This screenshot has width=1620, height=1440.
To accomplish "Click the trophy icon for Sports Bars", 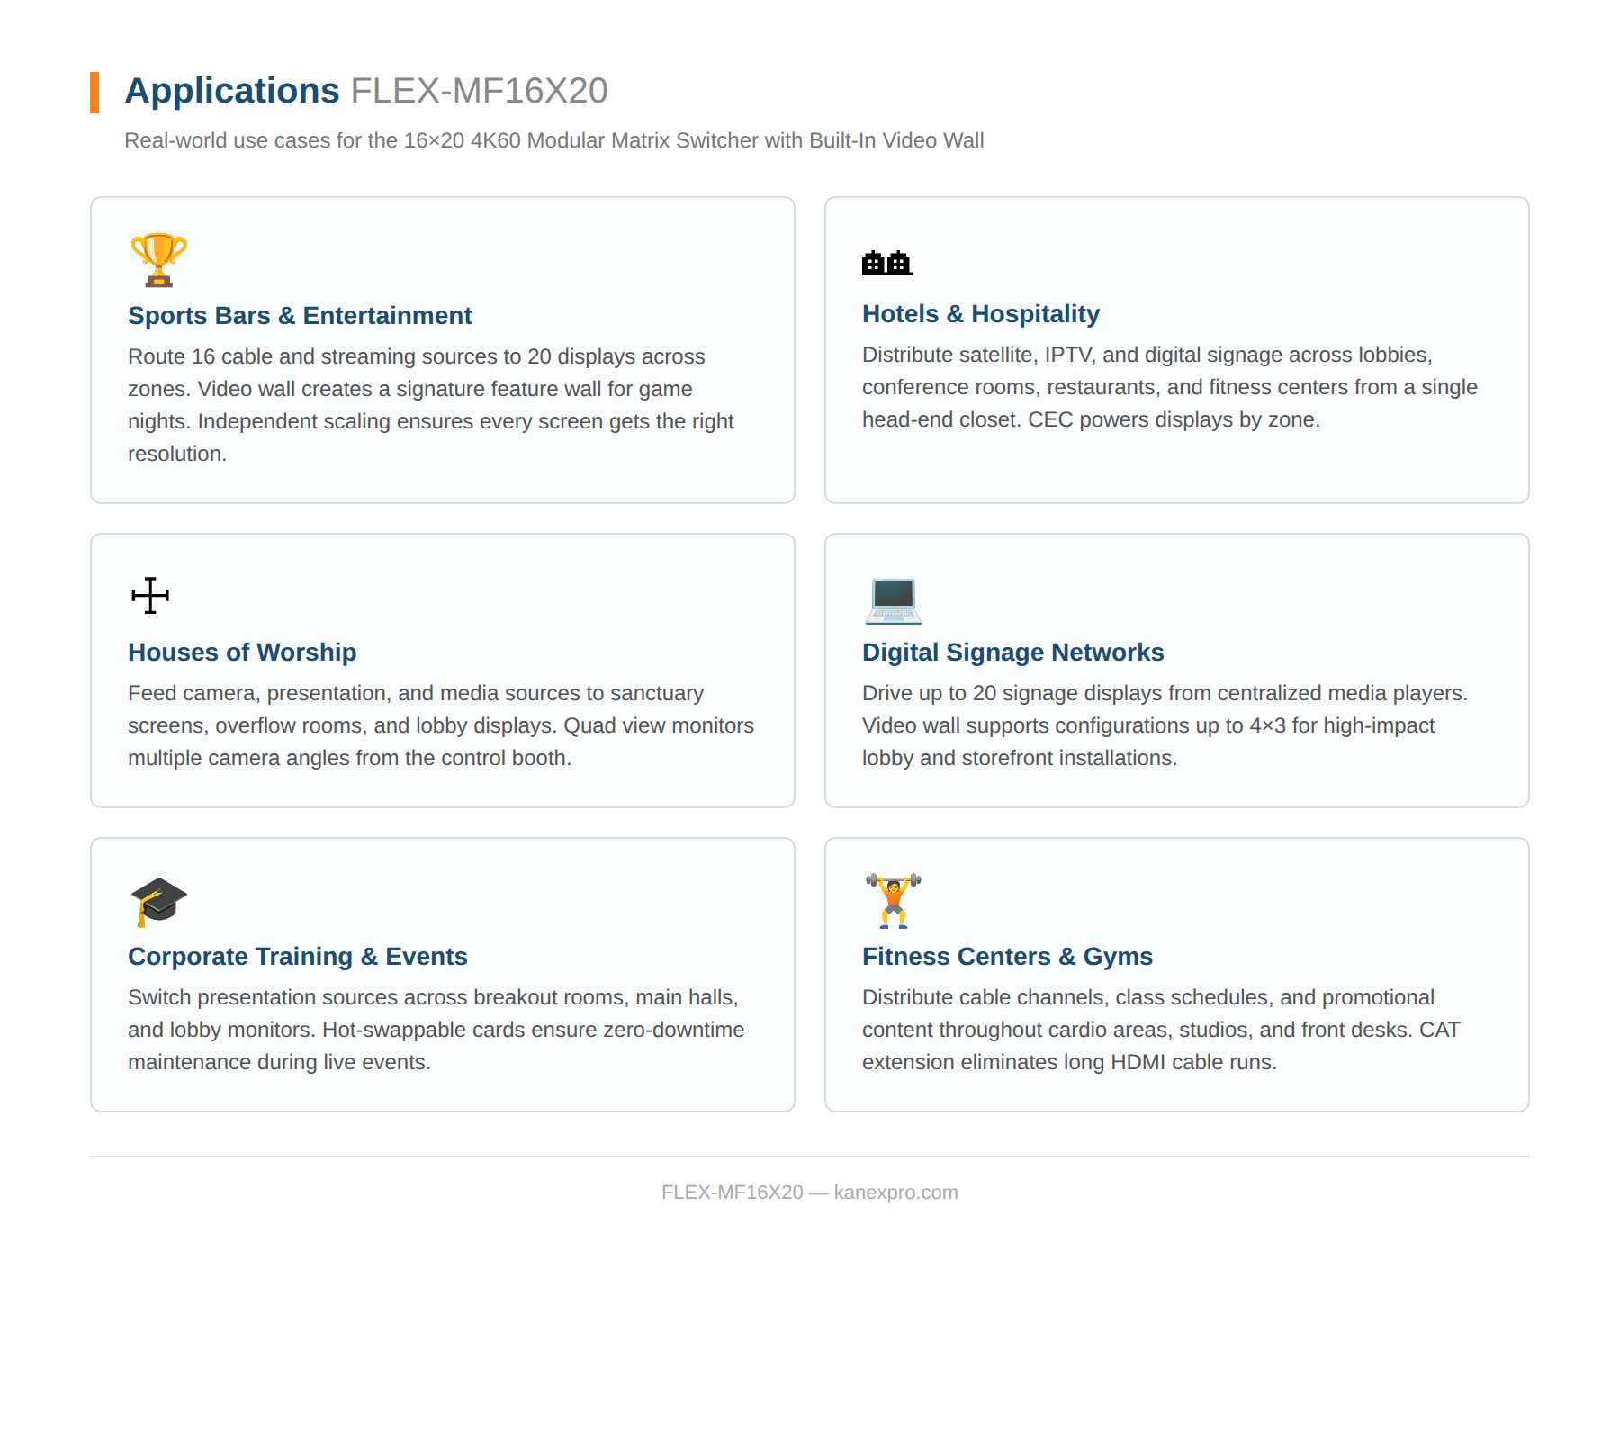I will click(x=158, y=260).
